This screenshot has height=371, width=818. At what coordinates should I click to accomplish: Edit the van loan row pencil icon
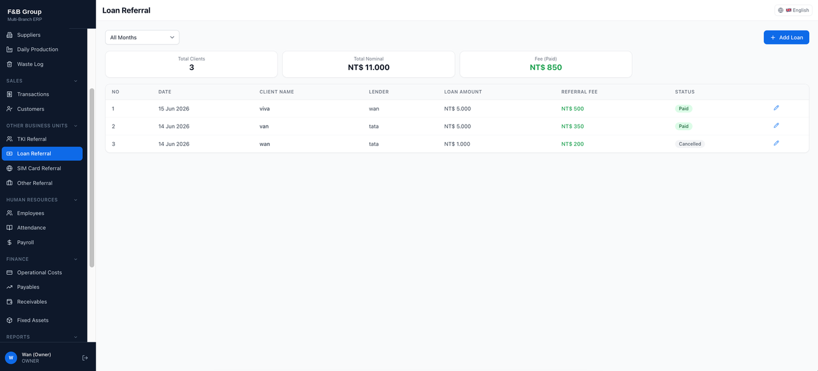click(776, 126)
